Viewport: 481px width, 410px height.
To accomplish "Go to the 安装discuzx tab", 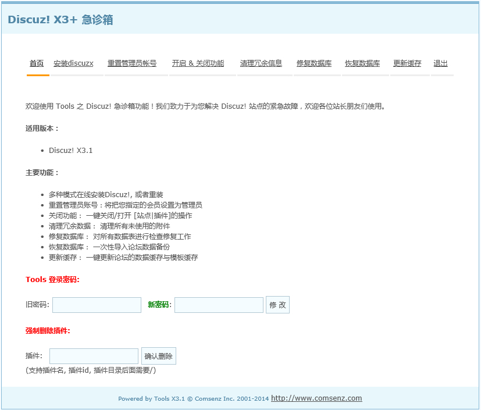I will pyautogui.click(x=73, y=63).
